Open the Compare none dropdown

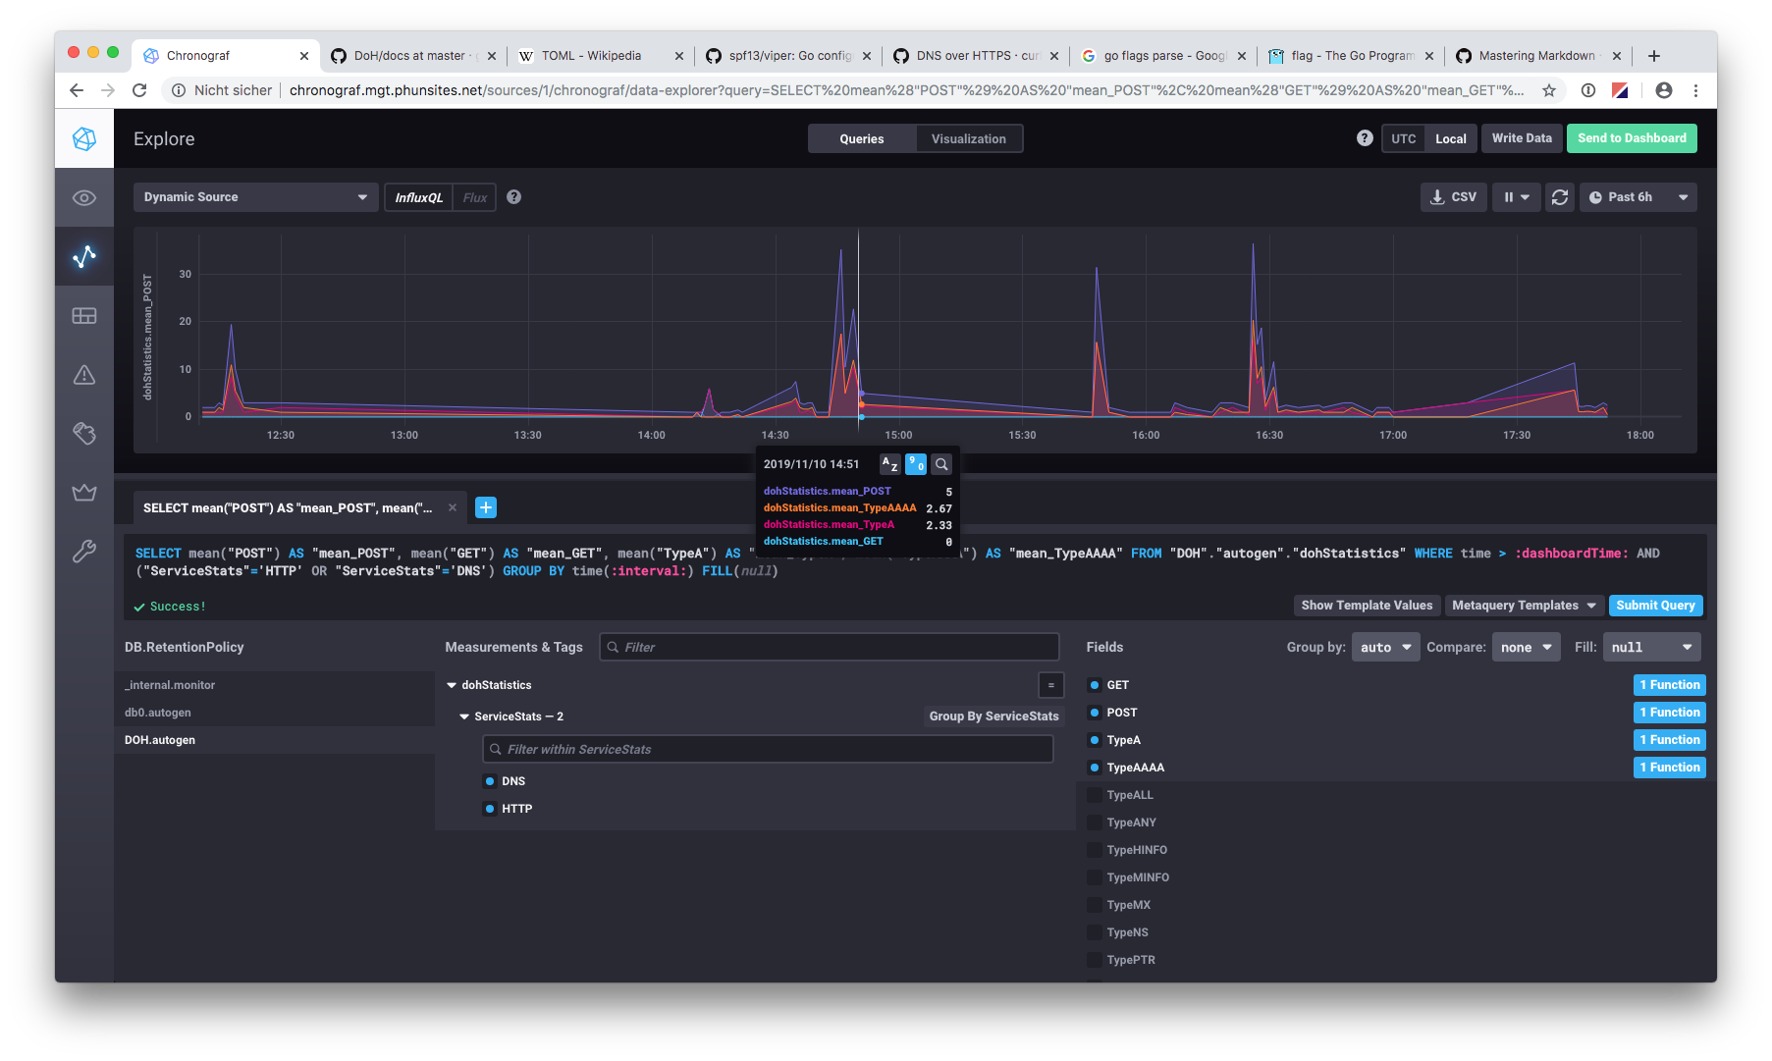1527,647
